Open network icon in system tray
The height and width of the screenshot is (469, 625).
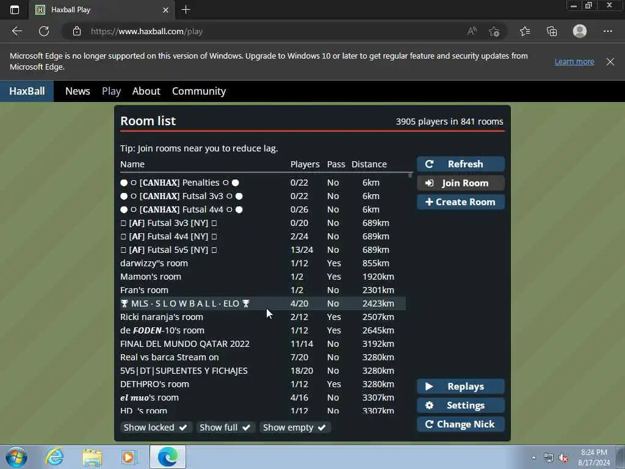point(549,458)
